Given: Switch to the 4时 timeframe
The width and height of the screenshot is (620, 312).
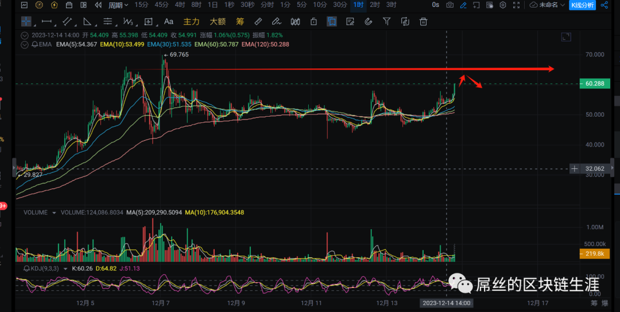Looking at the screenshot, I should [x=180, y=5].
